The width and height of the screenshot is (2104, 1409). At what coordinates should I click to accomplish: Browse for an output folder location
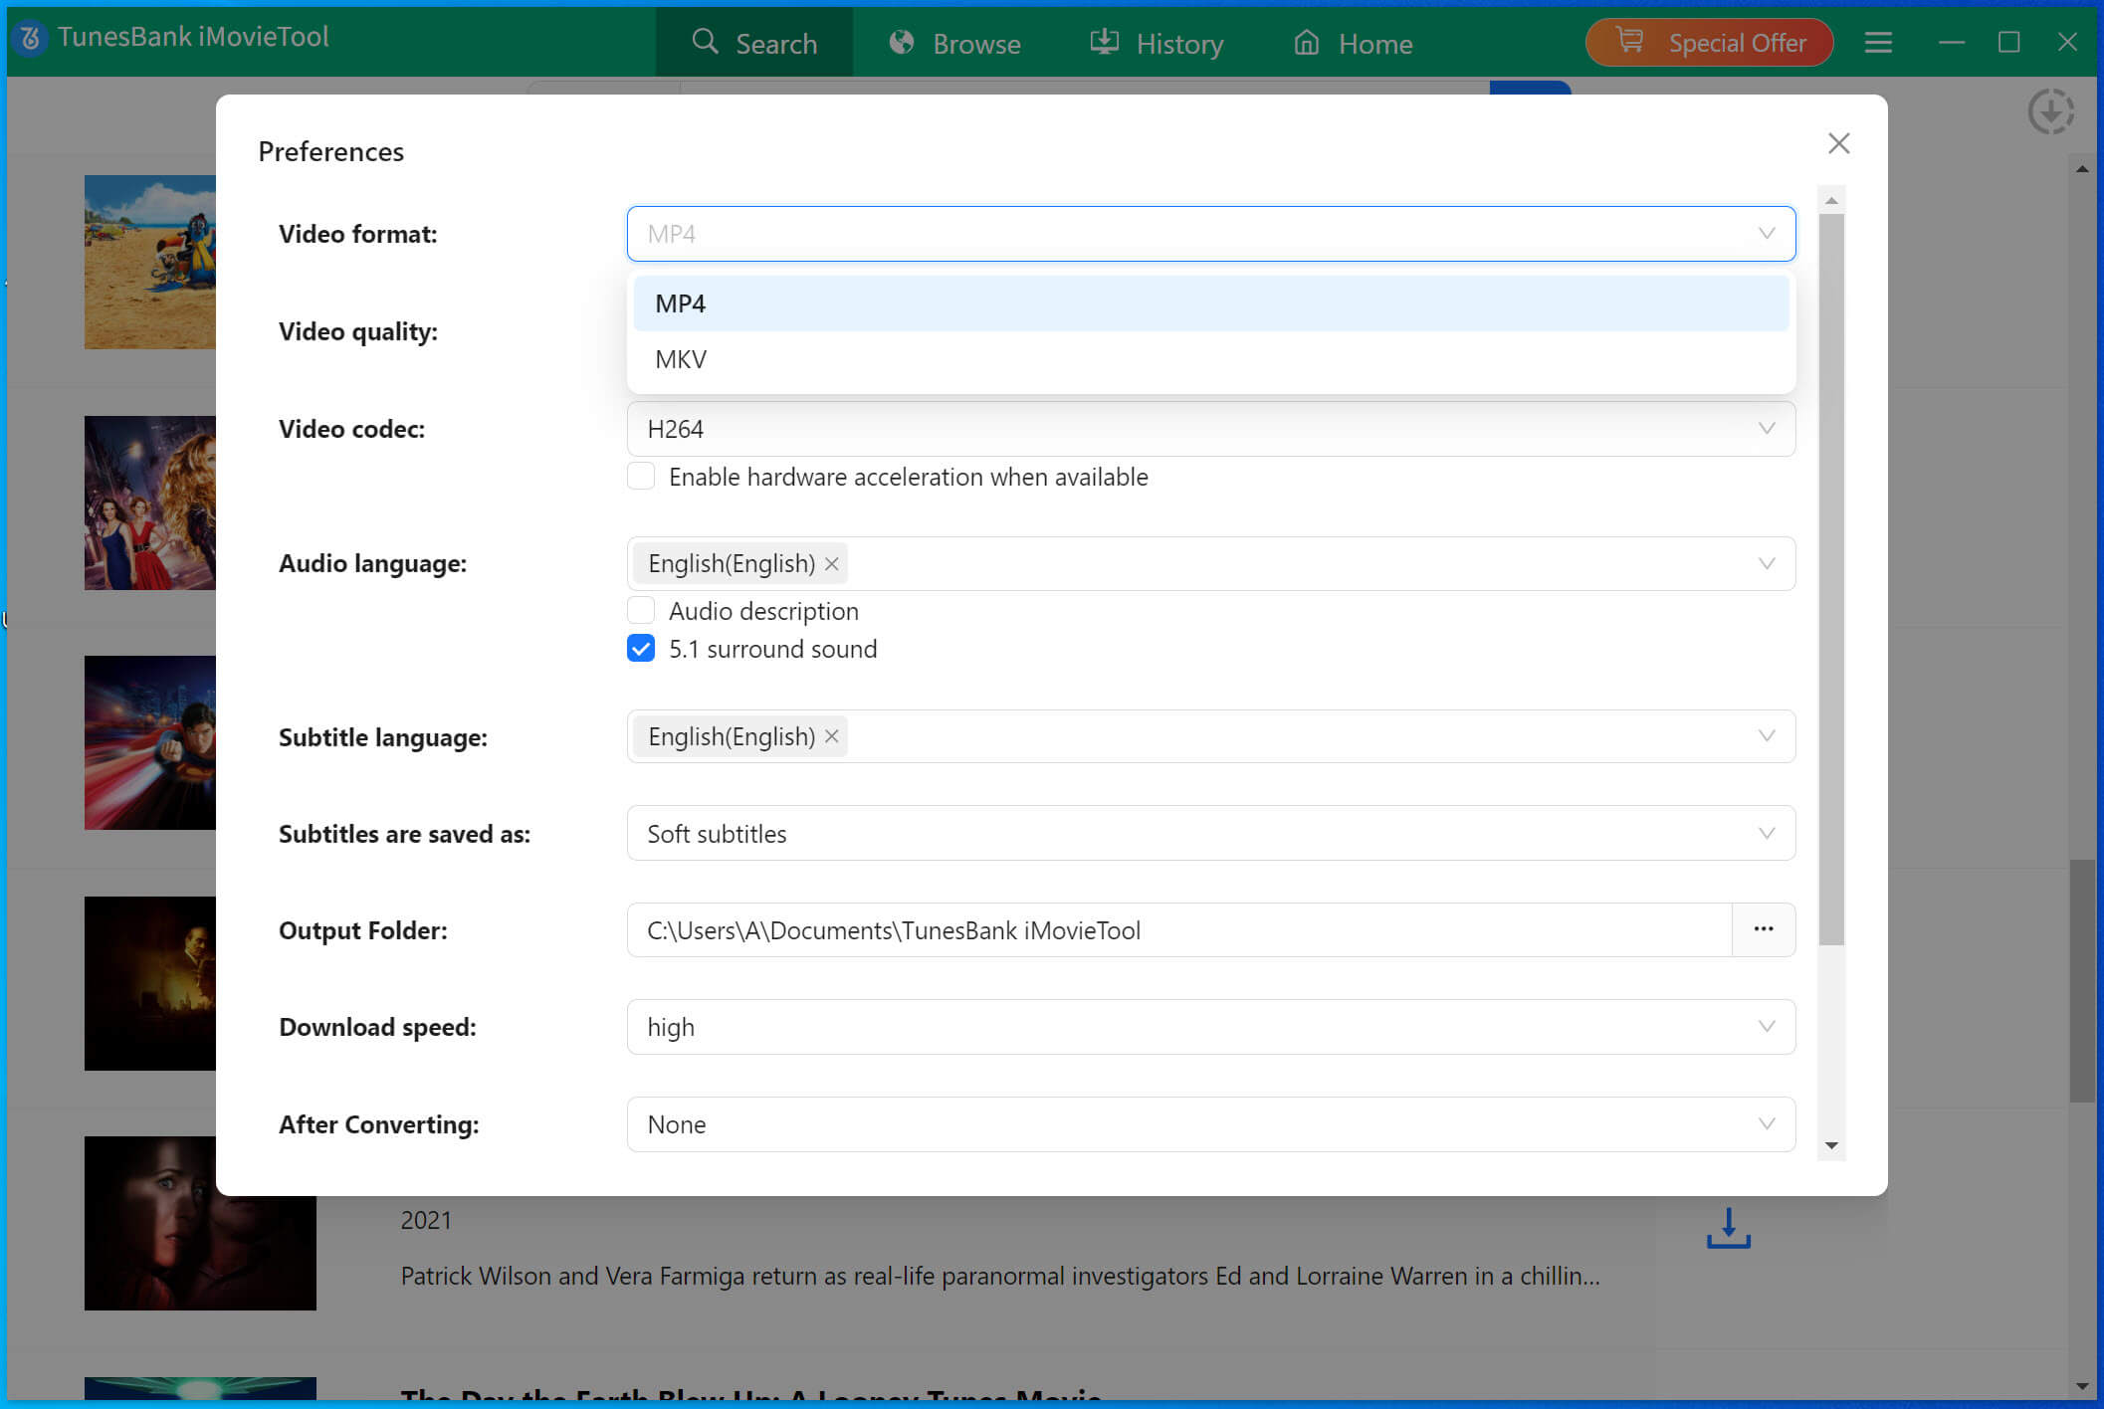(x=1763, y=929)
